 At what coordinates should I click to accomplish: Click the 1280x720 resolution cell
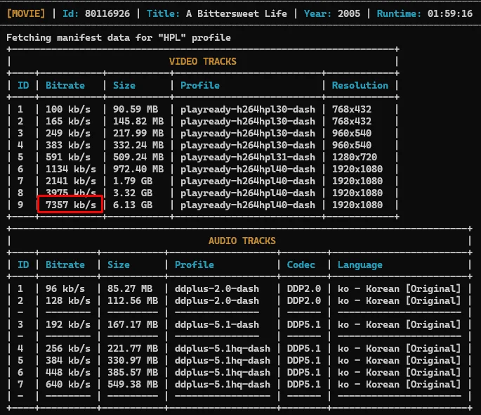tap(355, 158)
